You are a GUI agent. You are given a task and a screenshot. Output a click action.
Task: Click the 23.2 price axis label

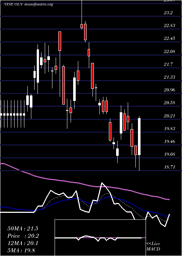point(168,12)
